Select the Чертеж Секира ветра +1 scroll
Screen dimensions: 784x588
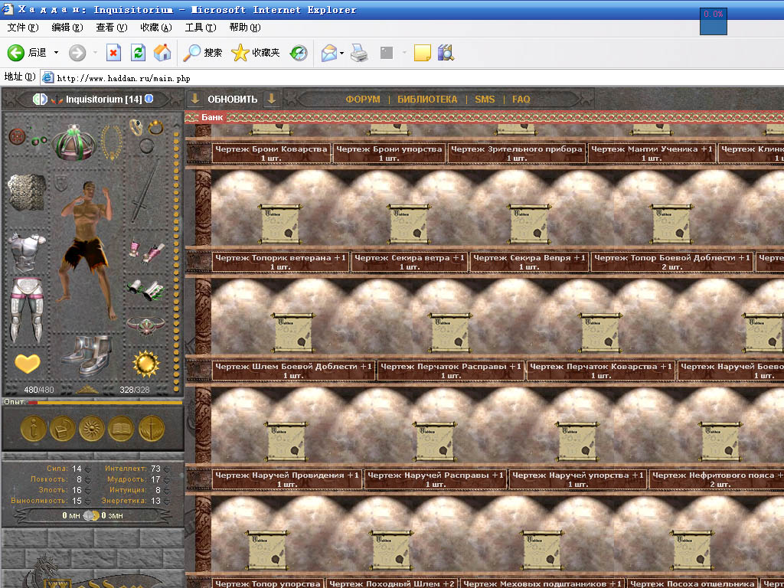(409, 224)
